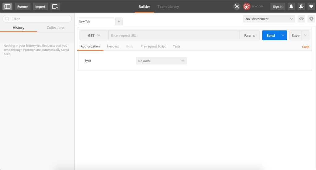Switch to the Builder tab
This screenshot has height=170, width=316.
[144, 7]
